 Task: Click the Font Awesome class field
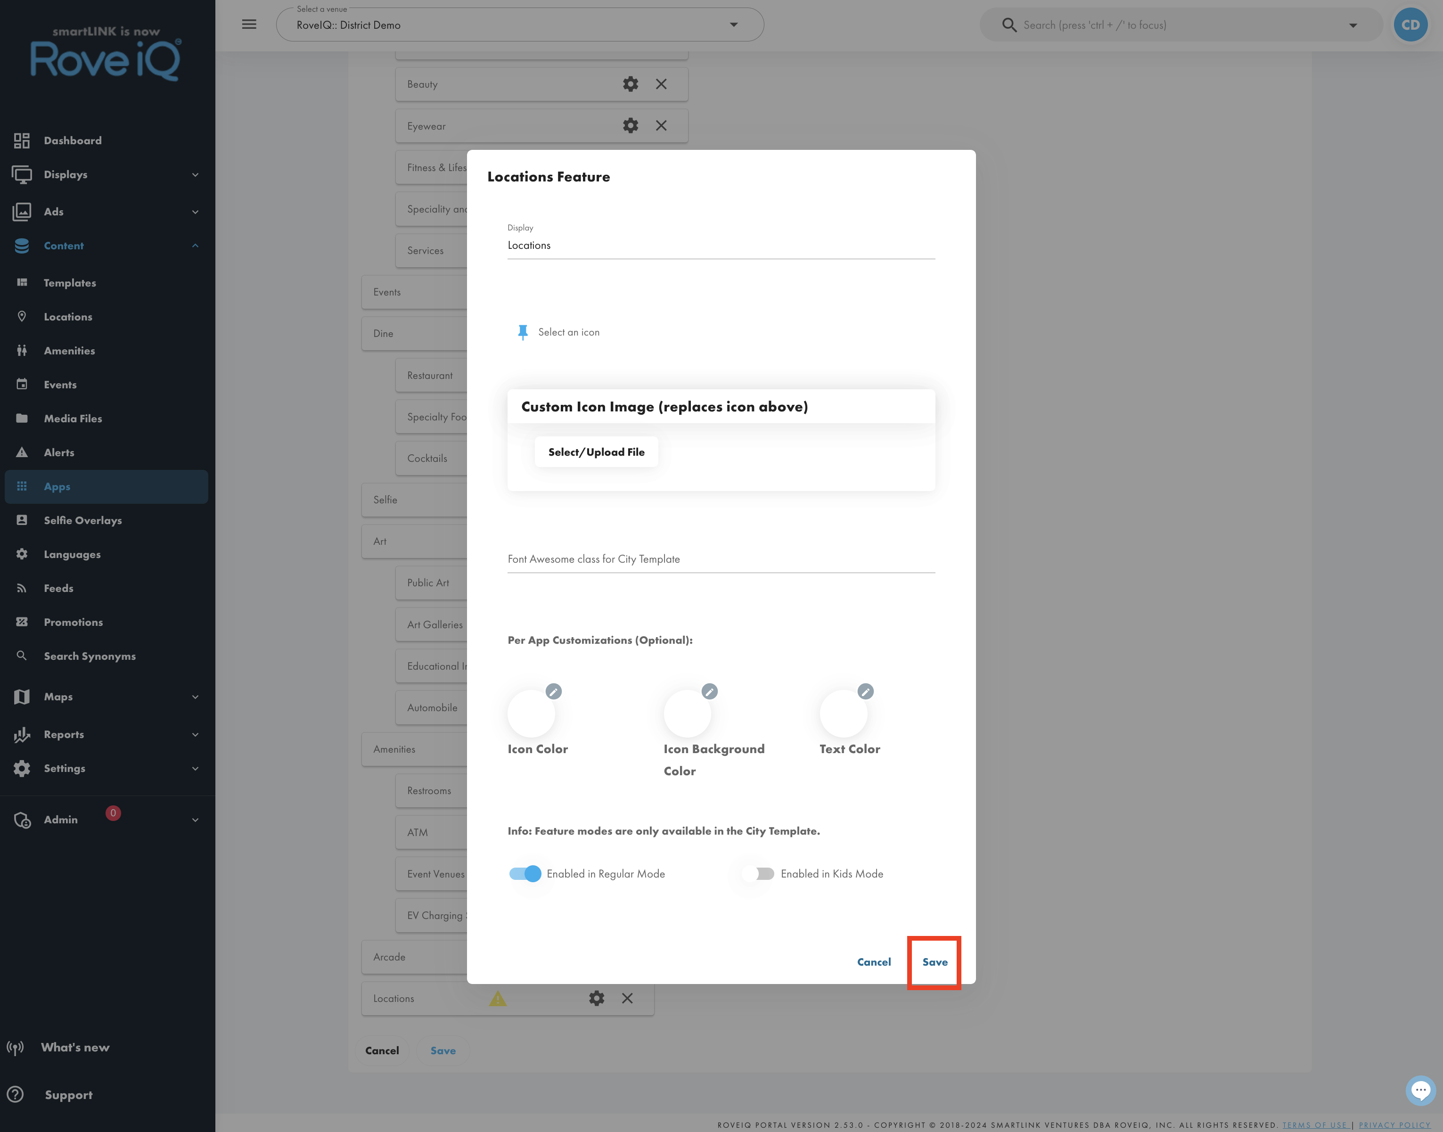tap(721, 559)
